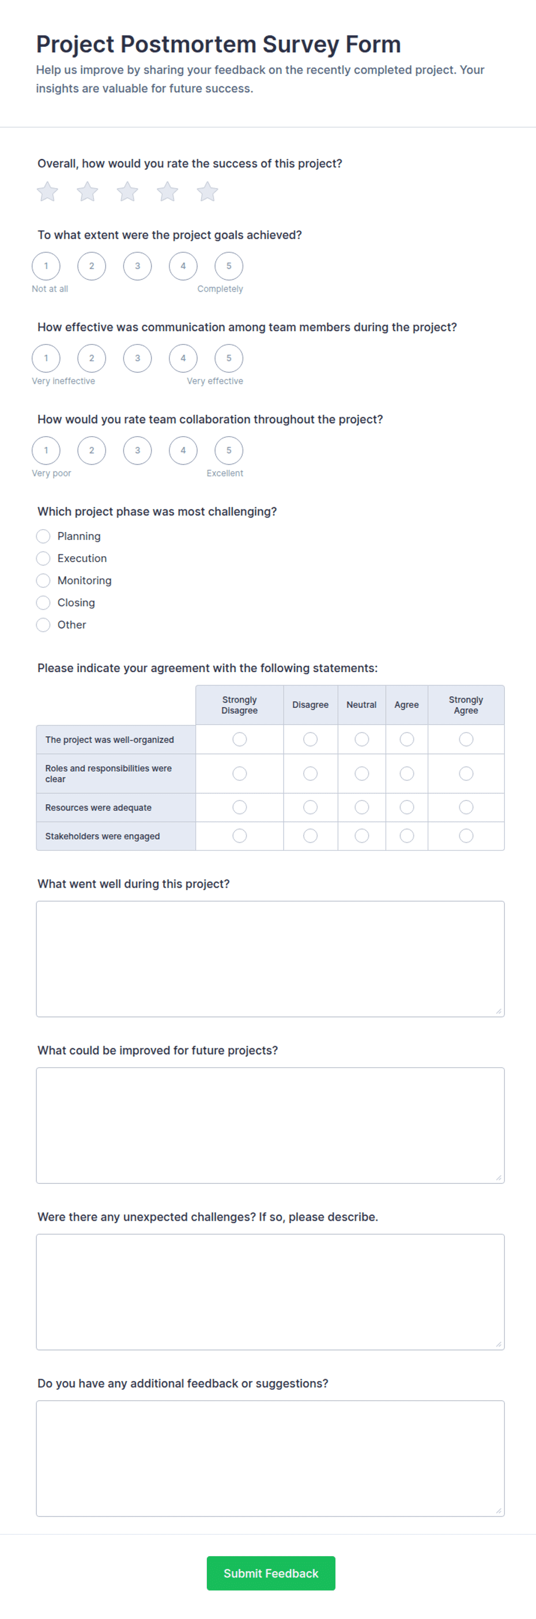
Task: Click the additional feedback text field
Action: pos(270,1459)
